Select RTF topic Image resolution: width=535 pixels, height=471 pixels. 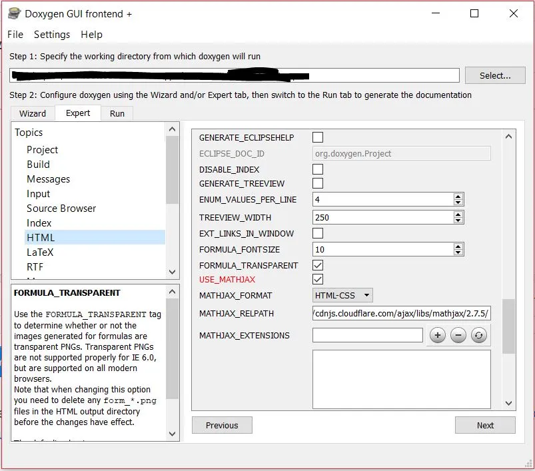pos(35,267)
